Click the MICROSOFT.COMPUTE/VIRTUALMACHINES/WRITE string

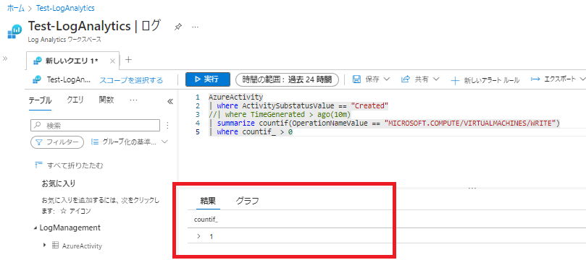pyautogui.click(x=472, y=123)
